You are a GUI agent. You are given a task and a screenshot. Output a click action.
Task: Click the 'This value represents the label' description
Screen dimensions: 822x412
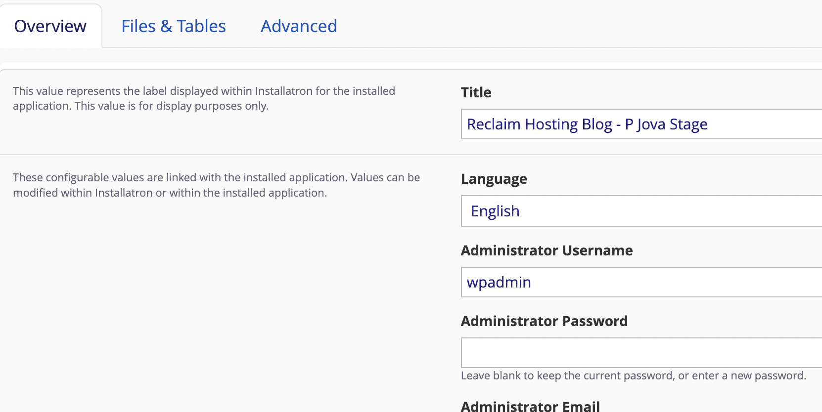204,98
